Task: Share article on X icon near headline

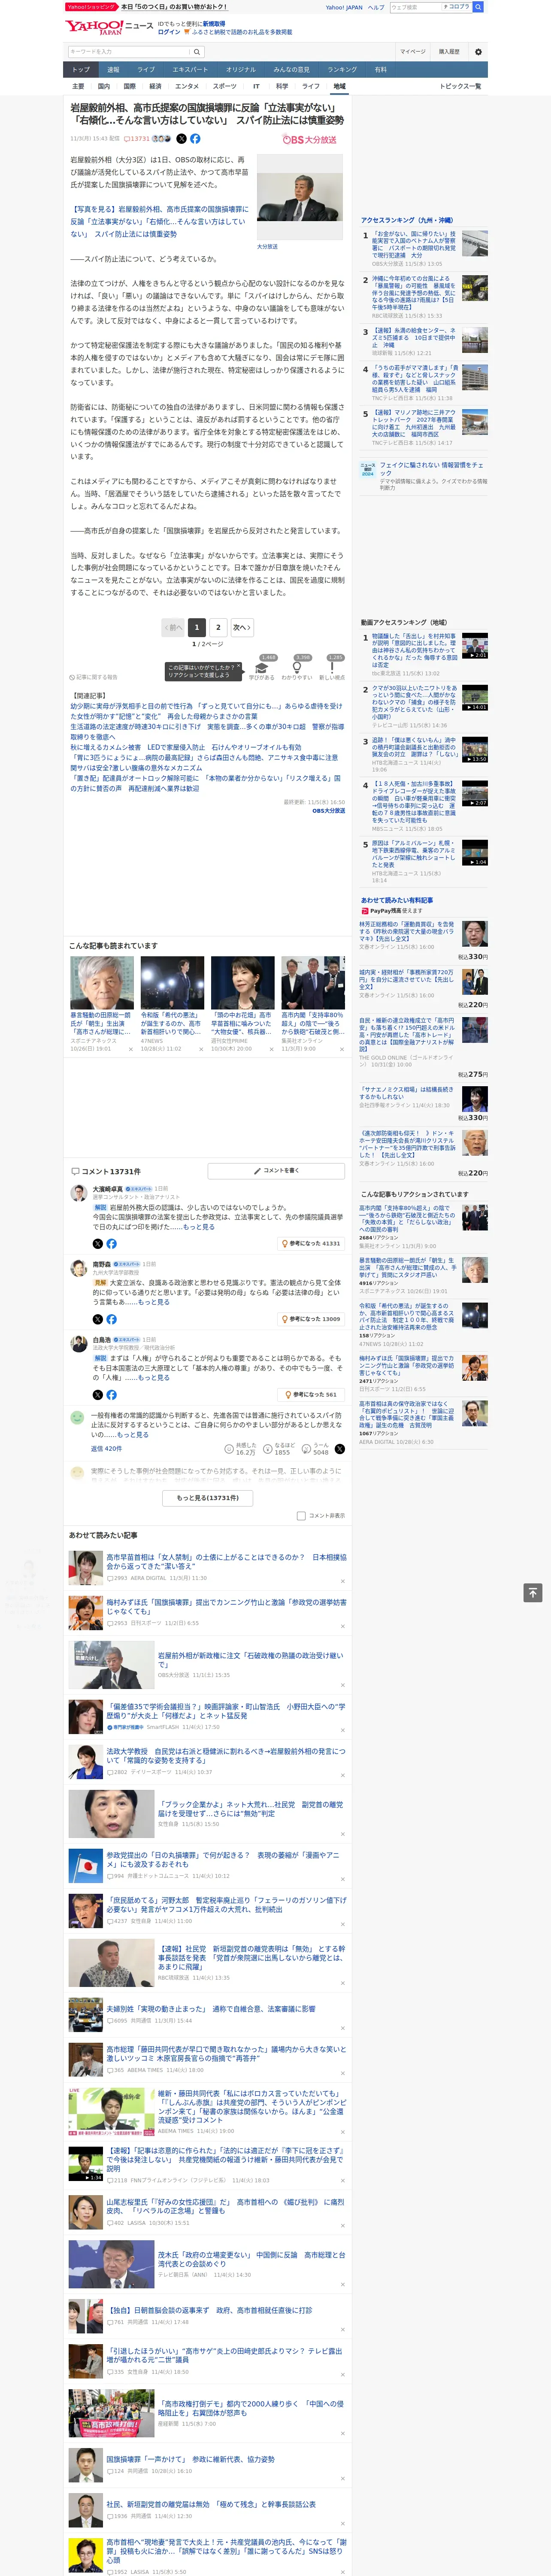Action: click(181, 139)
